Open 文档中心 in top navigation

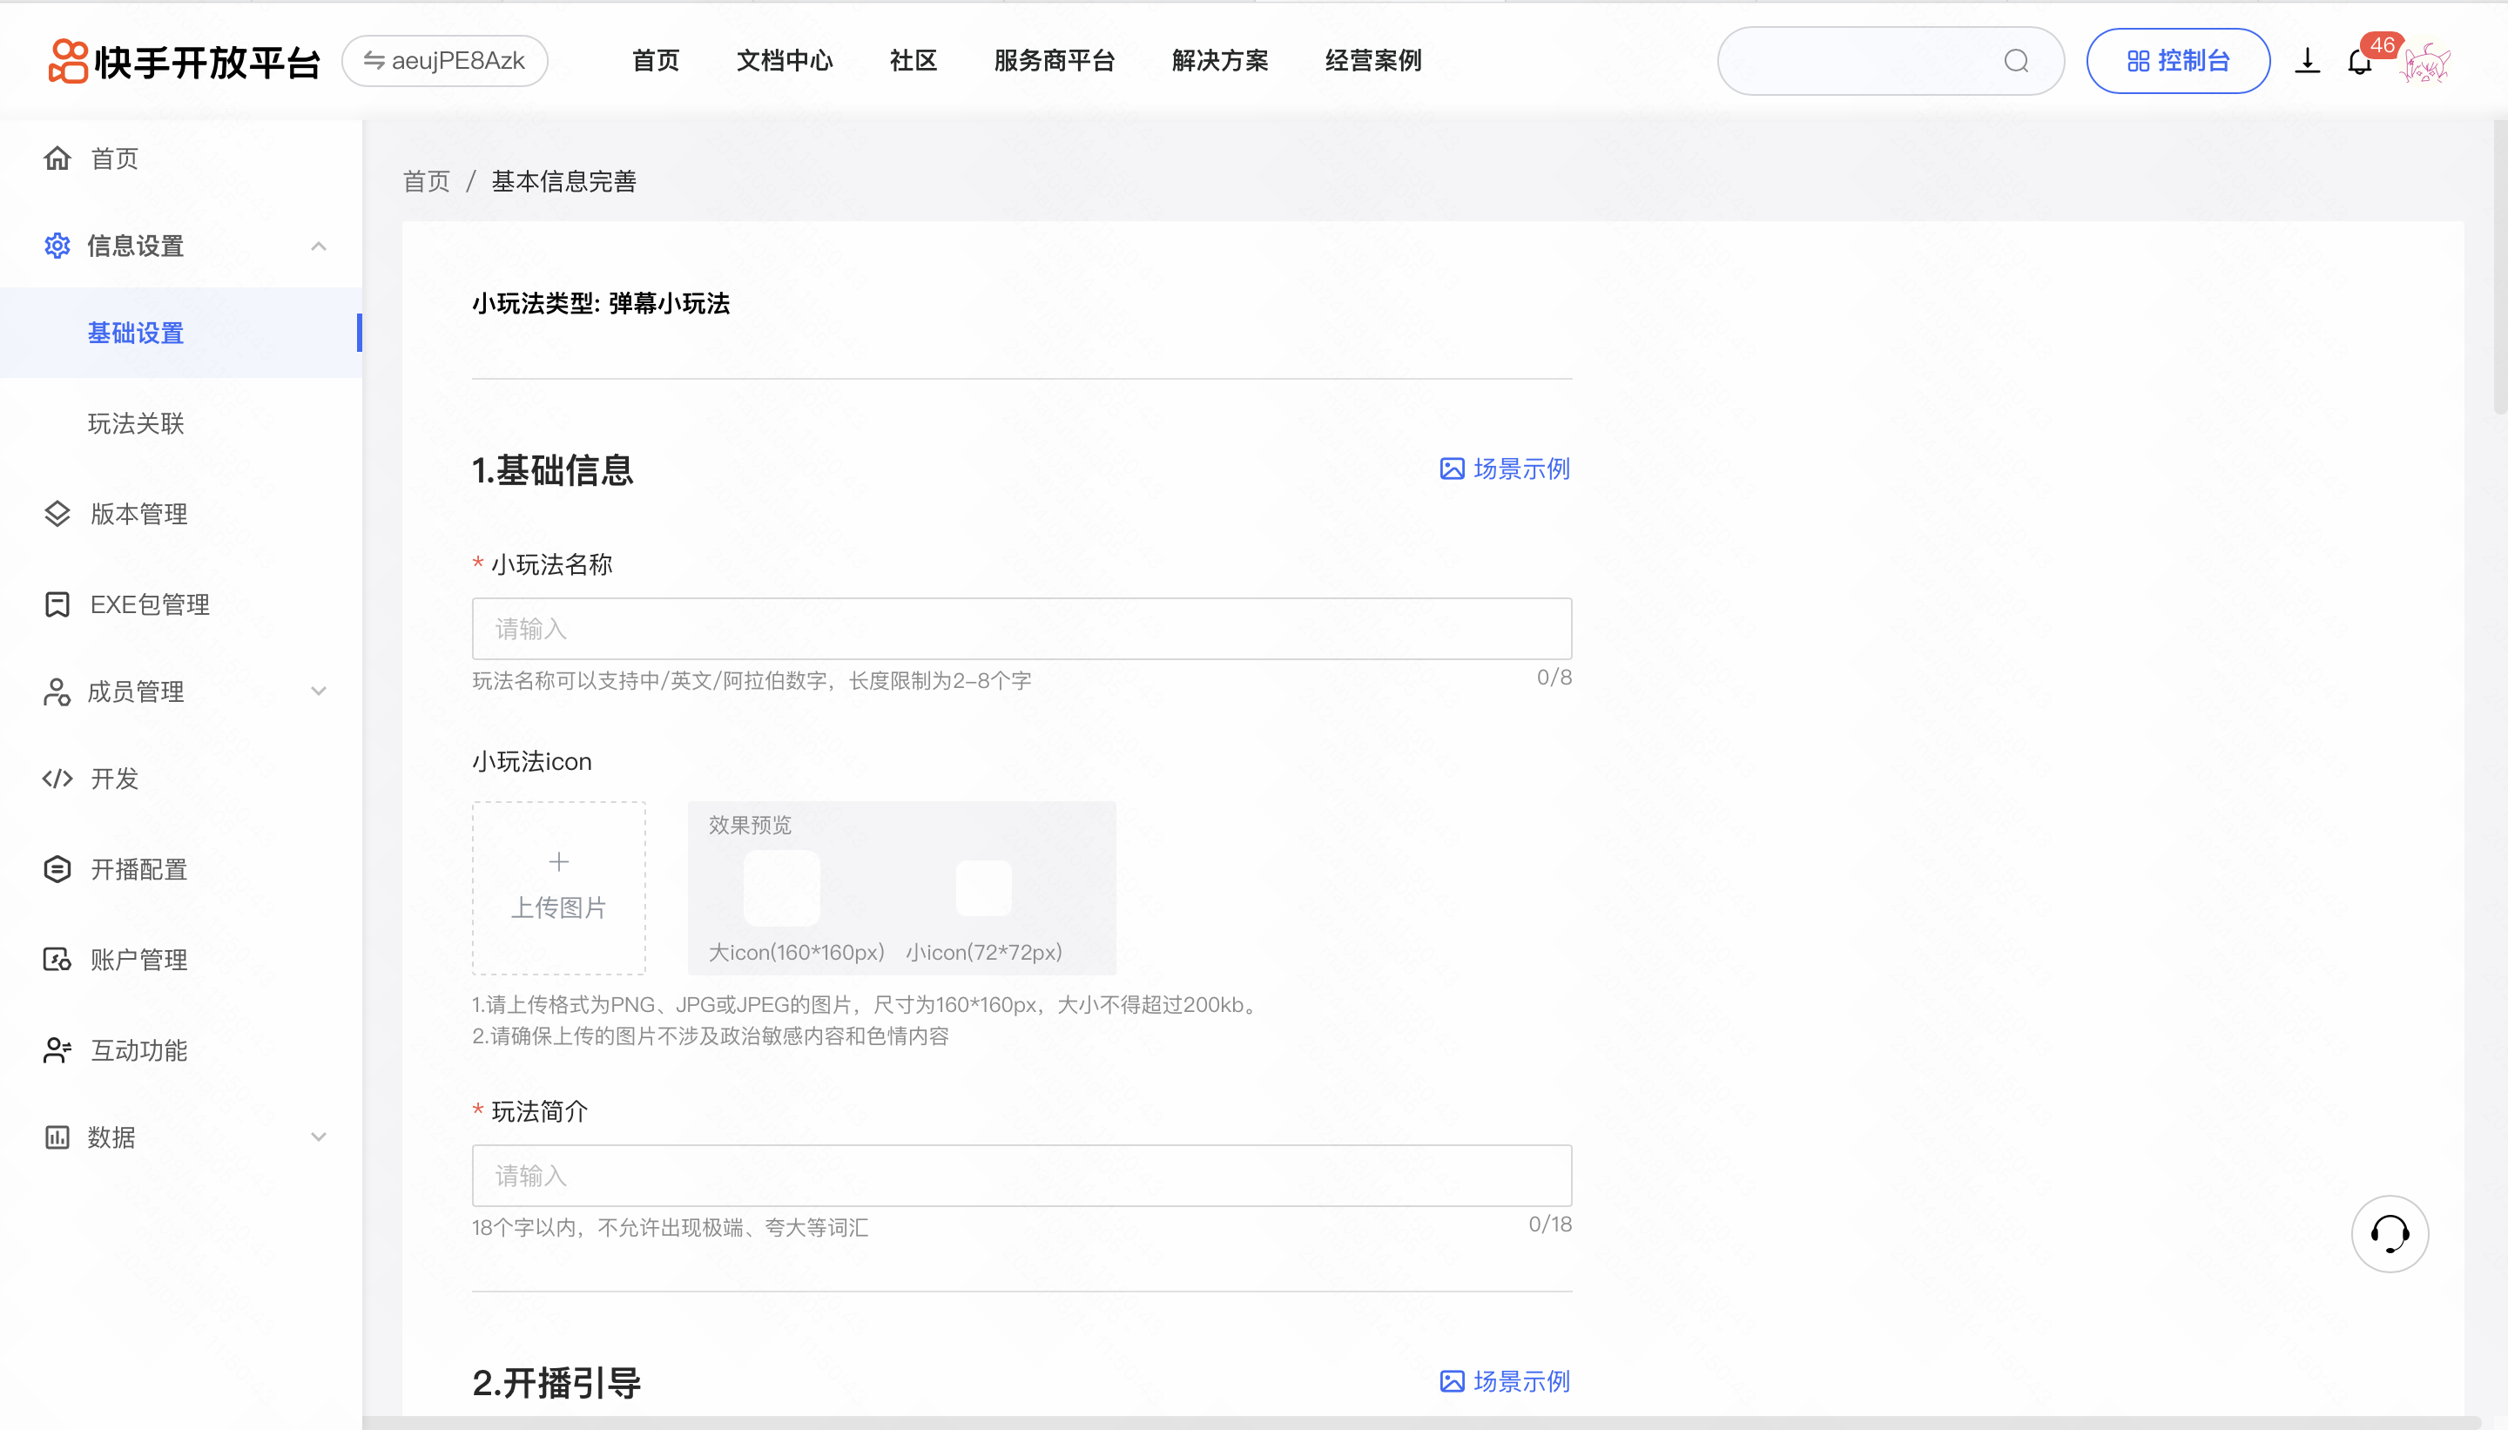coord(784,61)
